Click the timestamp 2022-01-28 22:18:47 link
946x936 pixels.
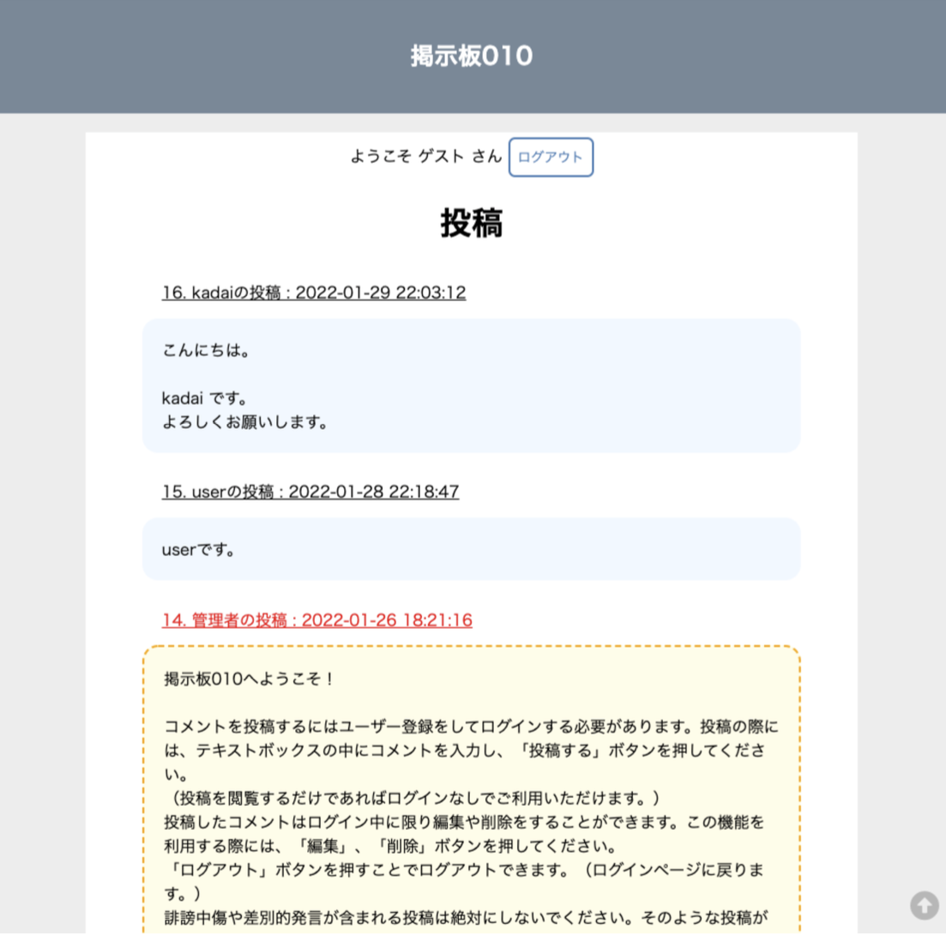[x=375, y=491]
